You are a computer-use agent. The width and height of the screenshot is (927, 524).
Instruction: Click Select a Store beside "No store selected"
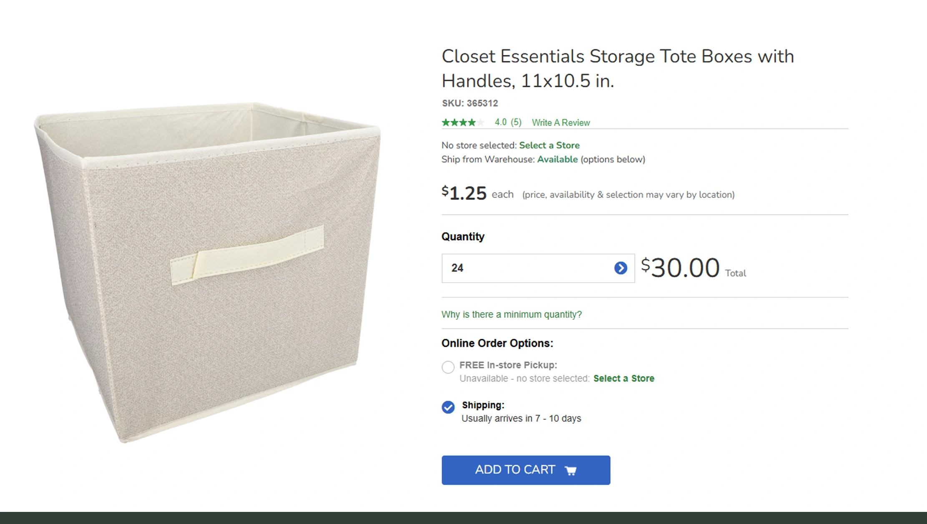point(549,145)
